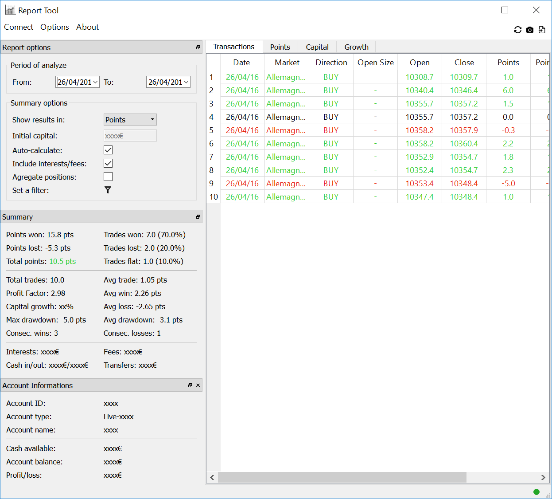Float the Account Informations panel

(190, 385)
